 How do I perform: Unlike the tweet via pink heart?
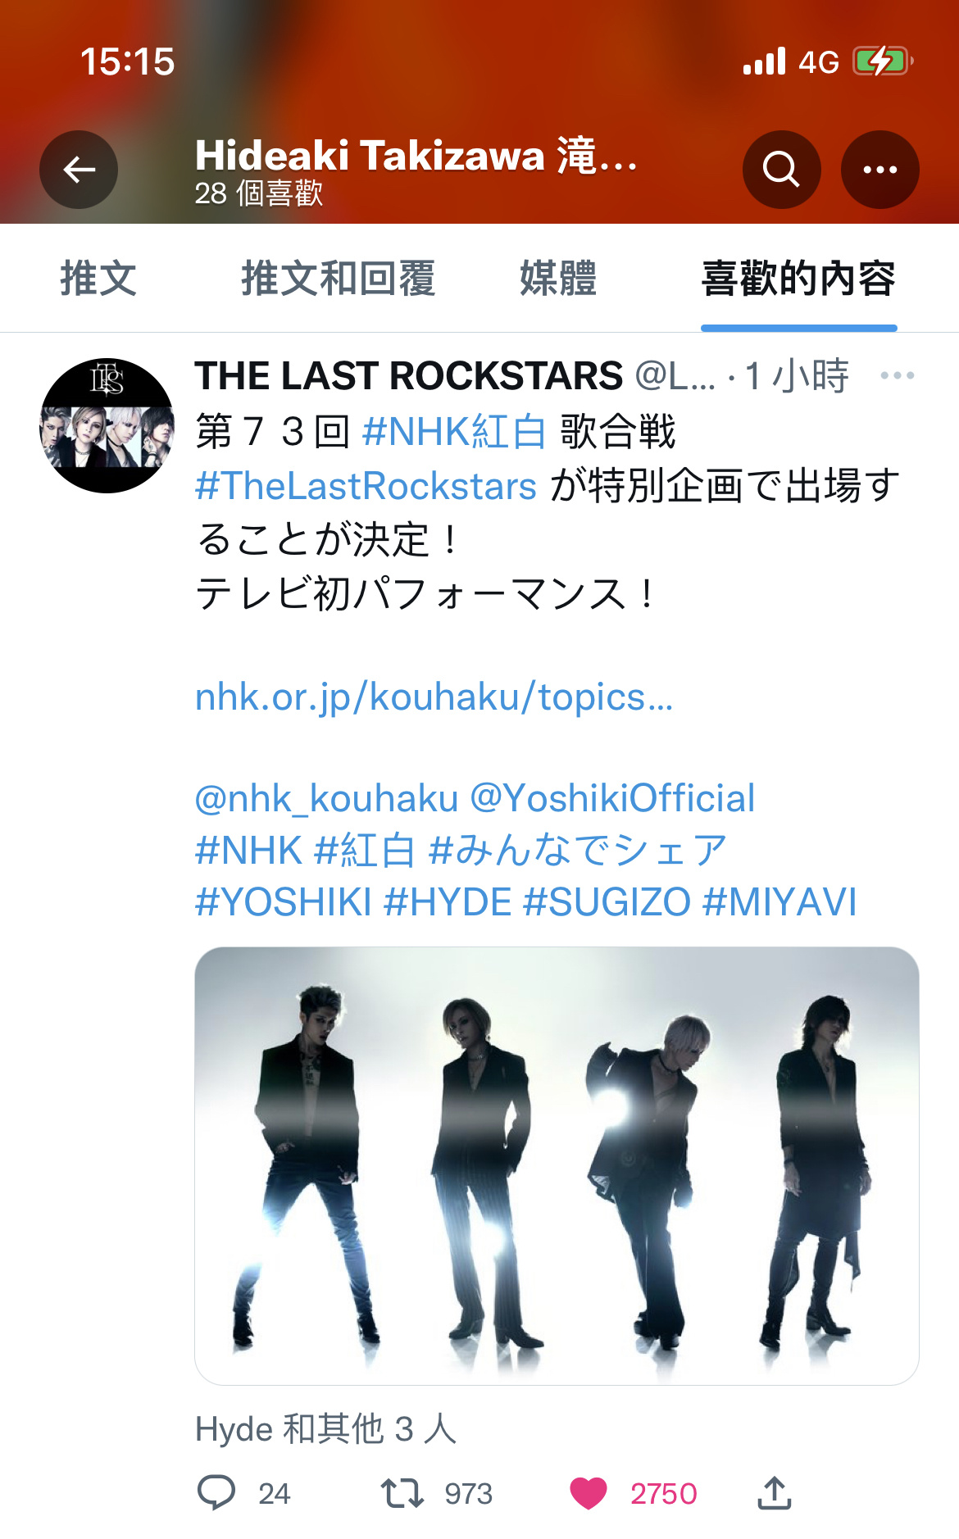click(x=589, y=1493)
